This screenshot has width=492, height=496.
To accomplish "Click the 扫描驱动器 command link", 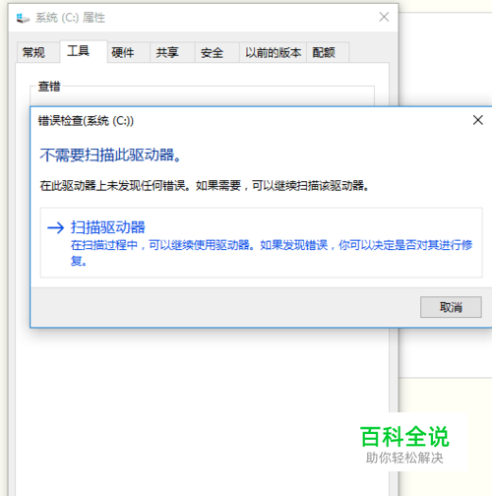I will [261, 242].
